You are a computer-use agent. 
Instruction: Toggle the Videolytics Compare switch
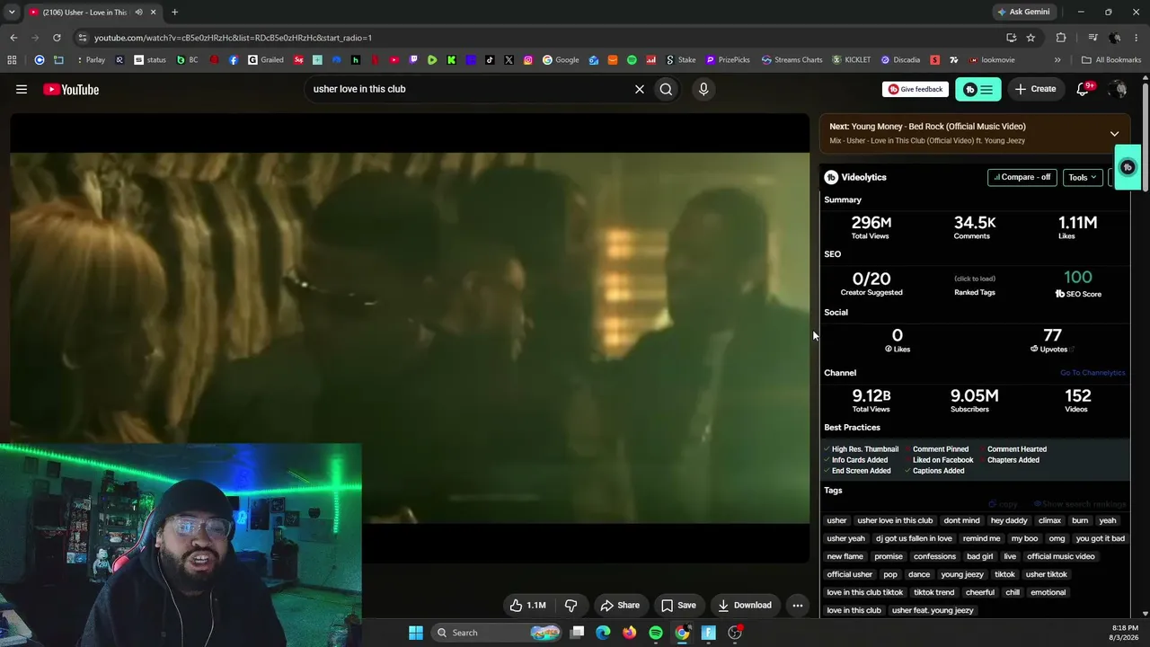click(1022, 177)
